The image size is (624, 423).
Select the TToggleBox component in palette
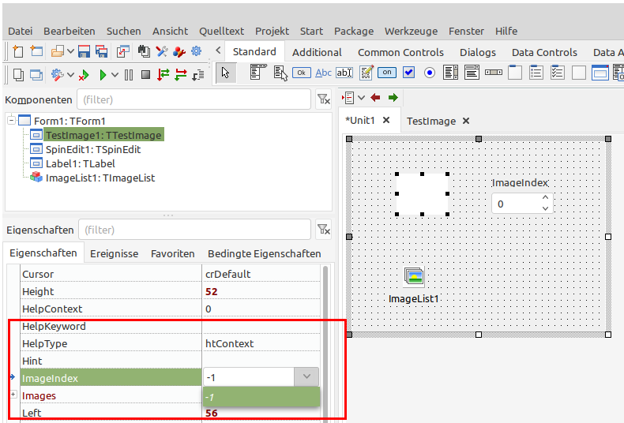point(387,73)
